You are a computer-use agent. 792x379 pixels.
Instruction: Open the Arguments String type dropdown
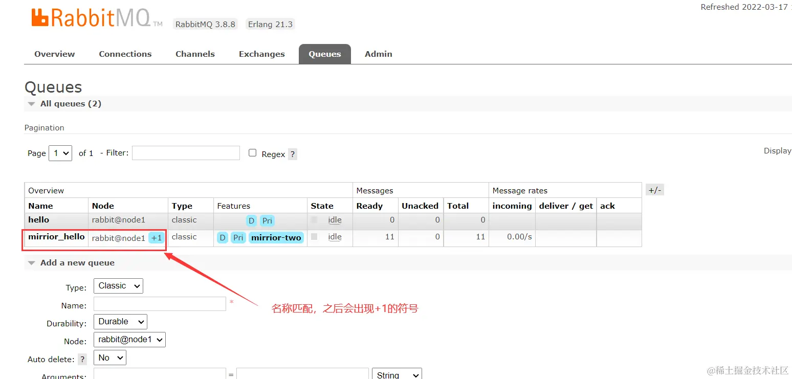[397, 374]
